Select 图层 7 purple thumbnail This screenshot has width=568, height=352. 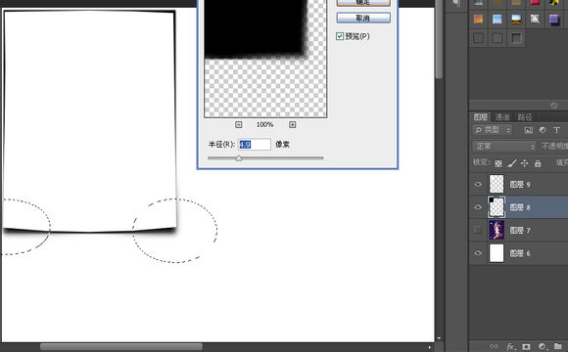pyautogui.click(x=497, y=230)
